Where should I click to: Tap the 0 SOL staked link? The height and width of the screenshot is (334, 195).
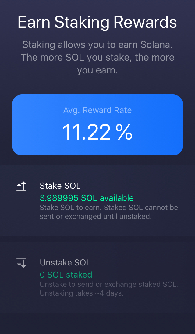[66, 275]
